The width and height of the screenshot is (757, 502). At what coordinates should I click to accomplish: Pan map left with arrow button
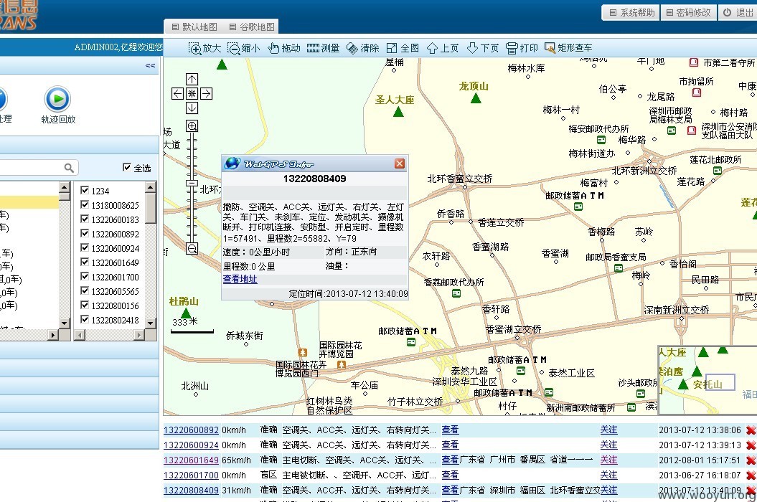point(177,94)
